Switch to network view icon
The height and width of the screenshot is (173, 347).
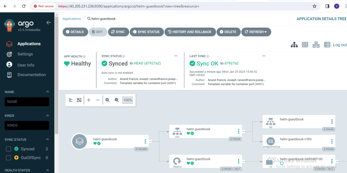pos(316,45)
